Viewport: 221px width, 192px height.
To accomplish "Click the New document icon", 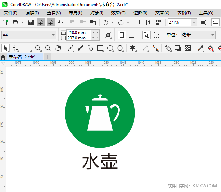I will 5,22.
